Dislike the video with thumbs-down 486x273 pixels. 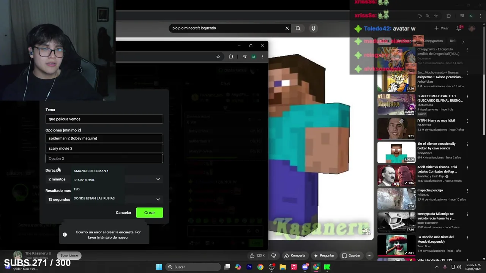[273, 256]
